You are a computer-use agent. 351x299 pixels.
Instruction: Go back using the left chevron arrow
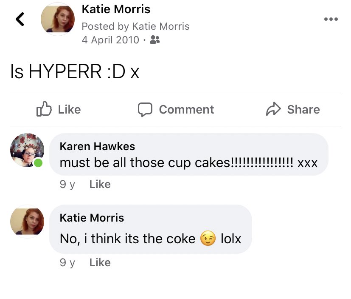click(x=20, y=19)
